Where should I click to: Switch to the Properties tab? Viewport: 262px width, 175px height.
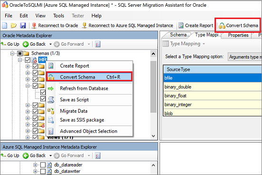[238, 35]
